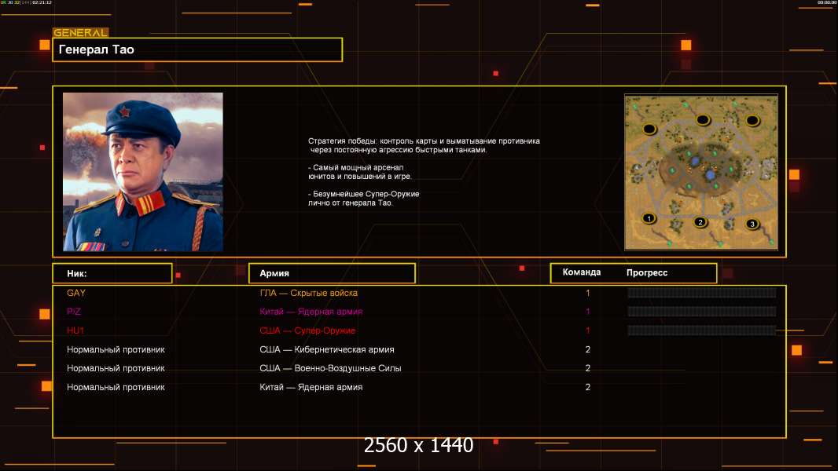Click start position 3 on the minimap
This screenshot has height=471, width=838.
[x=752, y=224]
